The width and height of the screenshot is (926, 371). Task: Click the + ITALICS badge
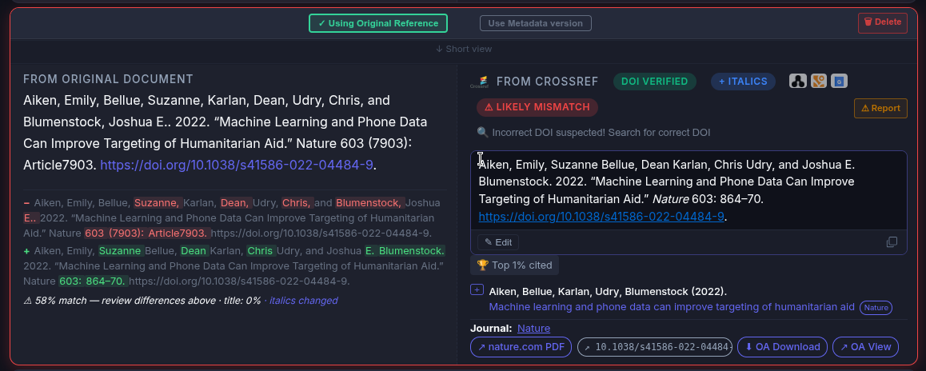(743, 82)
